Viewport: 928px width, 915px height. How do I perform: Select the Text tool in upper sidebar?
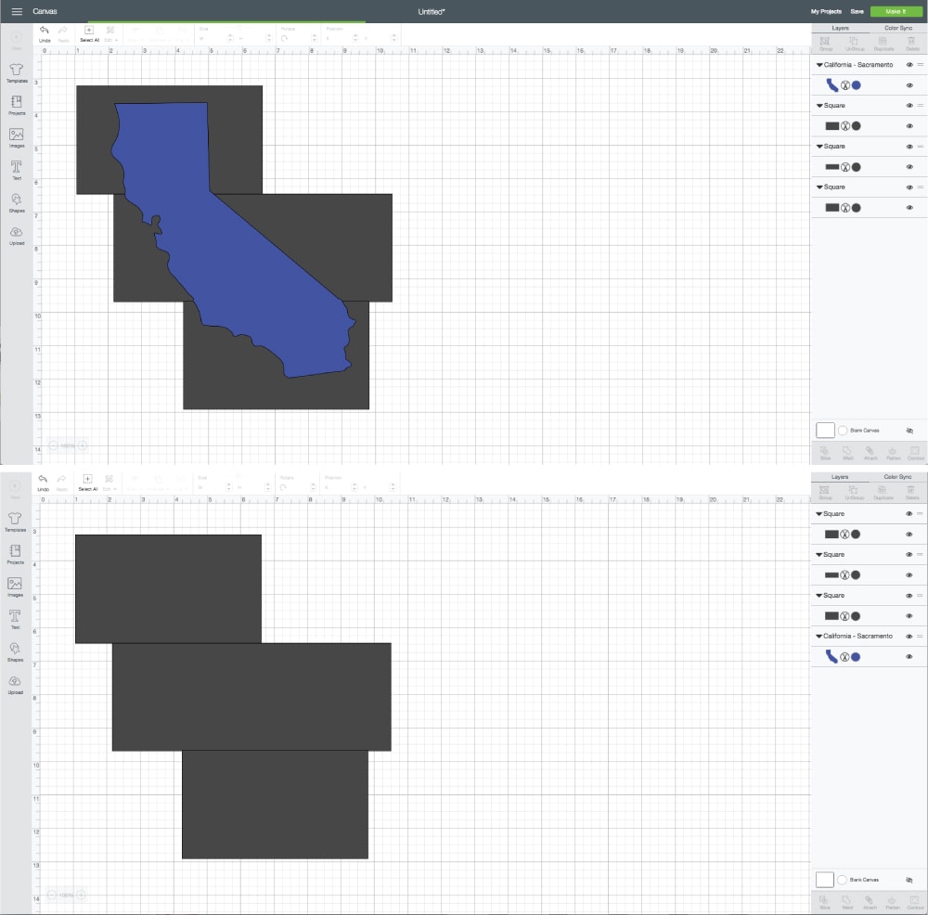16,168
